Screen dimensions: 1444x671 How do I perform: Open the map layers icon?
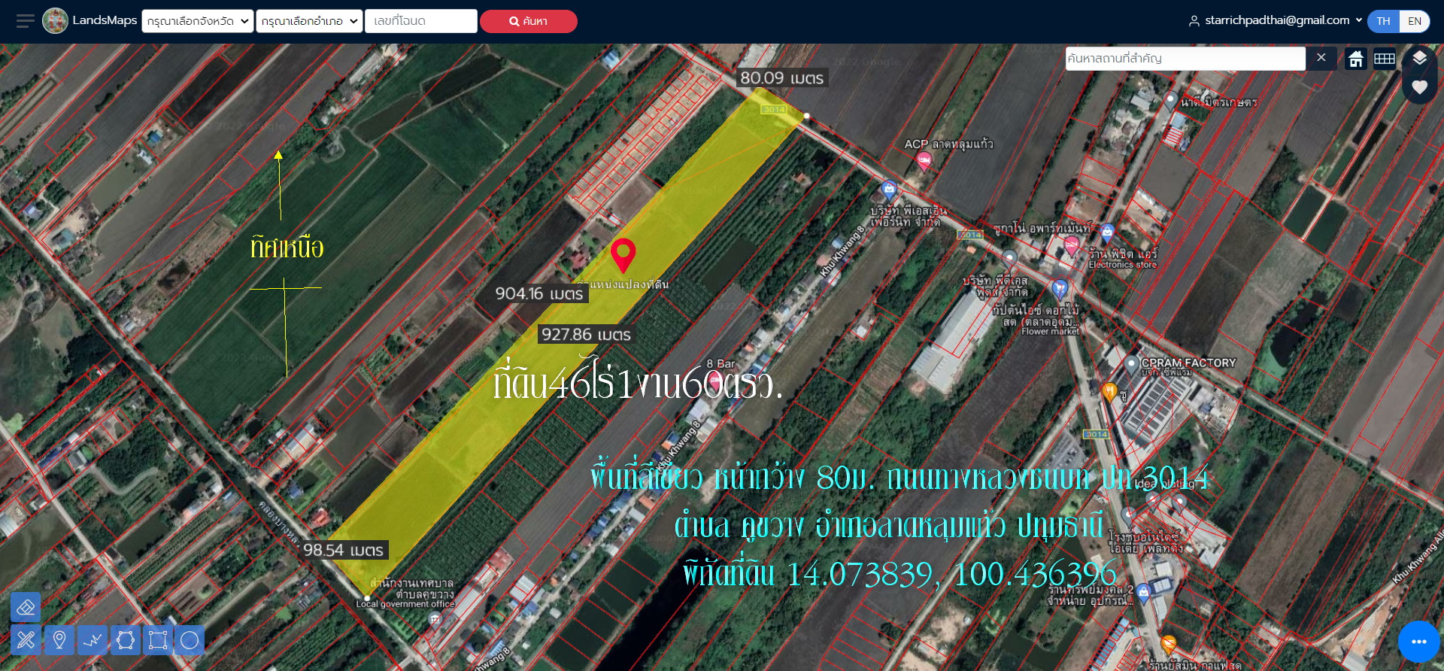pos(1419,59)
